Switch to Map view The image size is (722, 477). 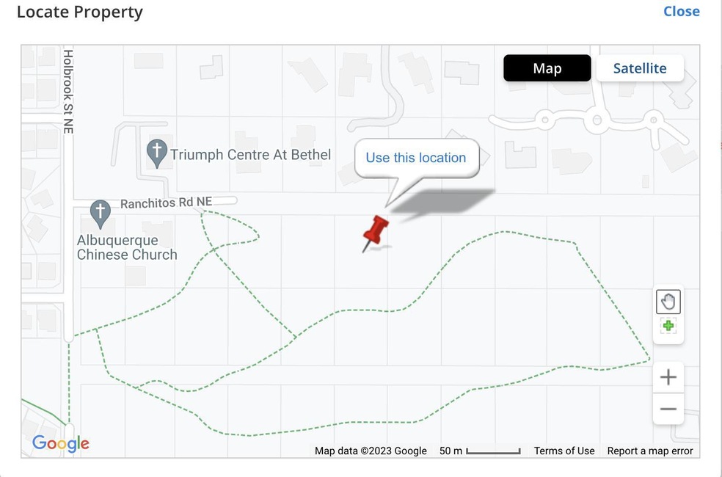[x=547, y=68]
